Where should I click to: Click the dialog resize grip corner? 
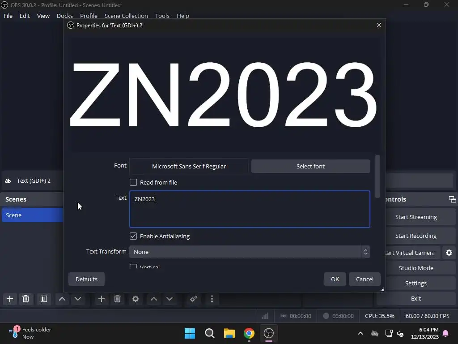(x=382, y=290)
